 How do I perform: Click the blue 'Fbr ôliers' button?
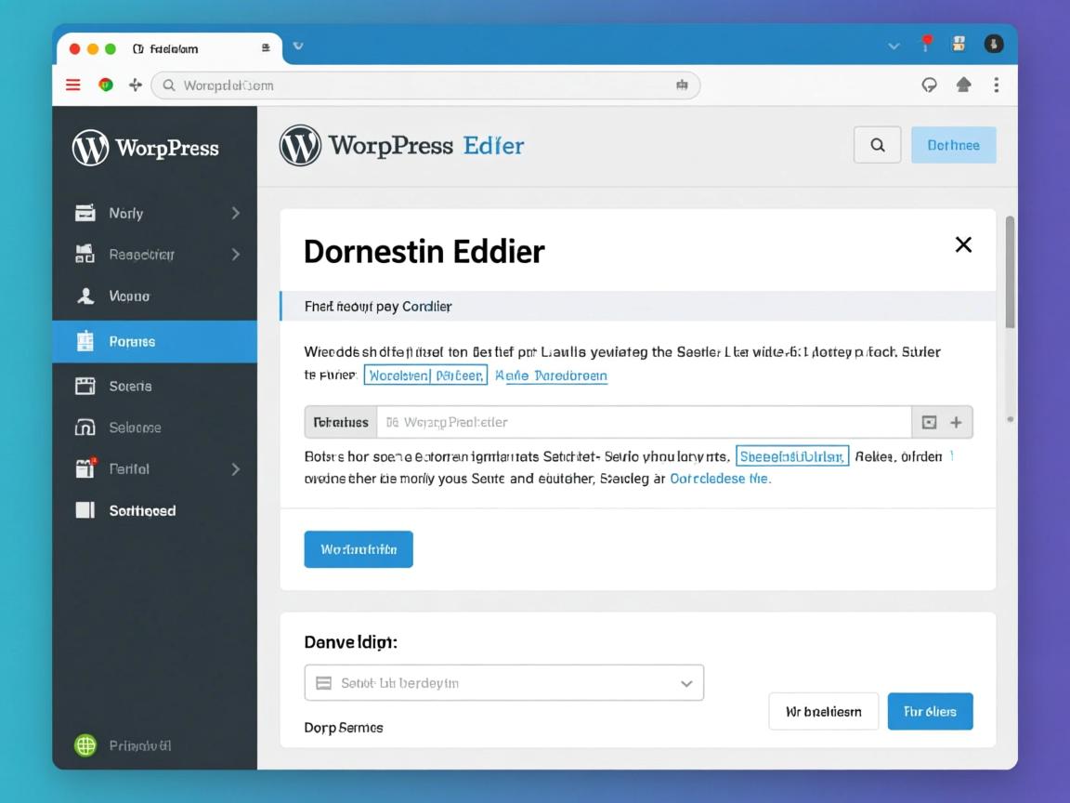coord(930,712)
